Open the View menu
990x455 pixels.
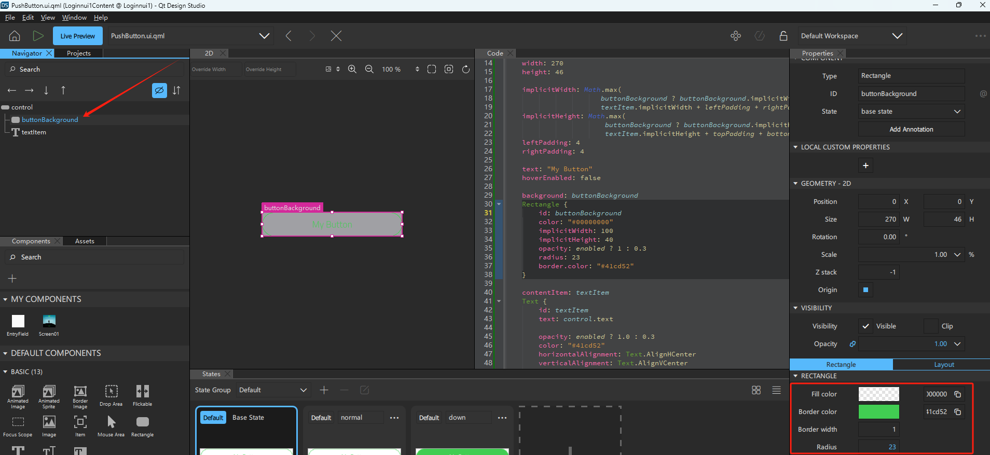pyautogui.click(x=48, y=18)
